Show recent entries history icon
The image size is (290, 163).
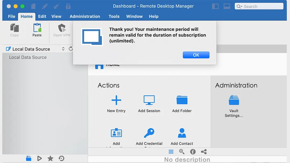coord(61,158)
